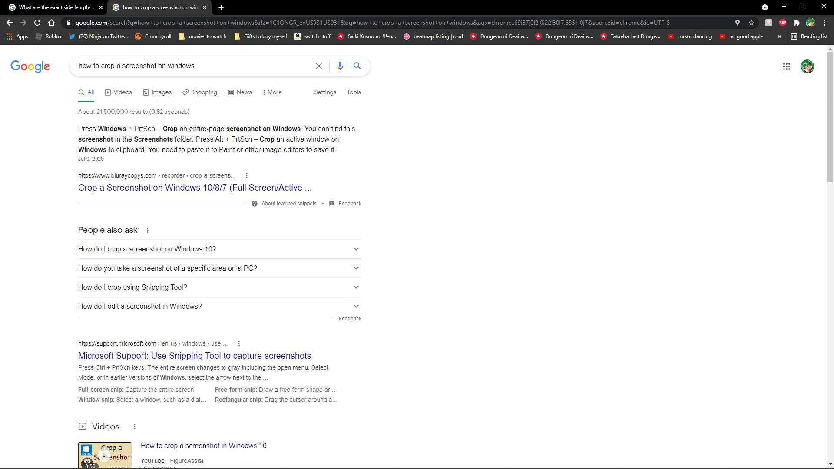Open Microsoft Support Snipping Tool link

click(x=194, y=356)
